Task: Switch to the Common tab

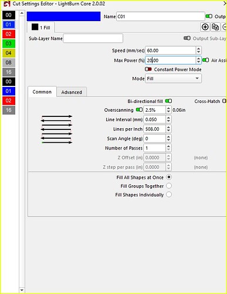Action: [42, 92]
